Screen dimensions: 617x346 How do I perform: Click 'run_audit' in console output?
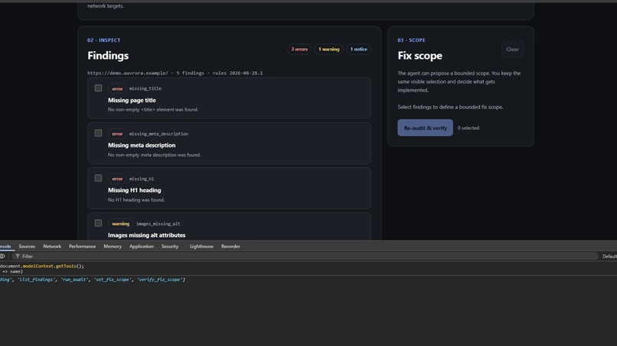click(x=74, y=280)
